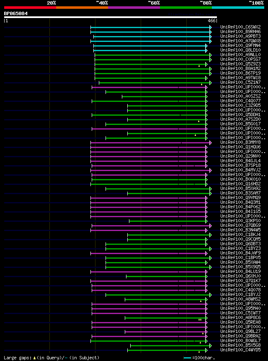Select the UniRef100_B4GJL4 label
This screenshot has width=268, height=361.
click(x=240, y=161)
